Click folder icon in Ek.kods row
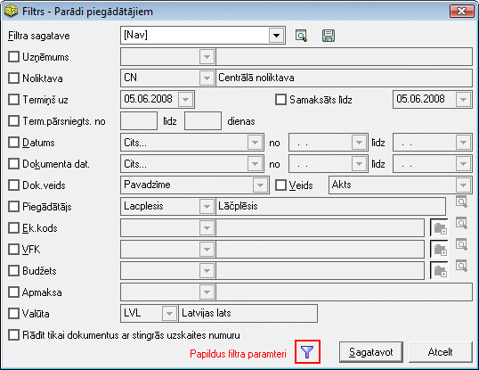The height and width of the screenshot is (370, 479). pyautogui.click(x=439, y=228)
